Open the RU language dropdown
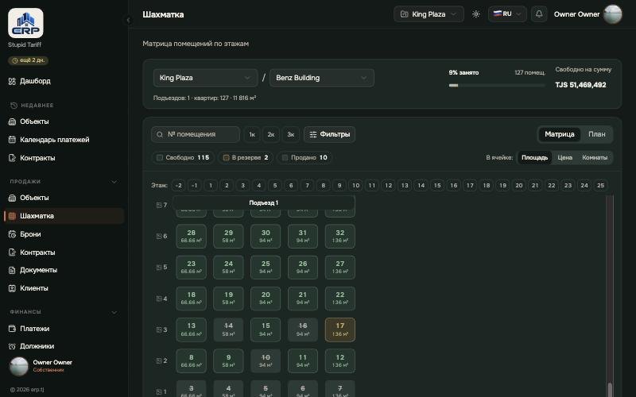This screenshot has height=397, width=636. coord(507,14)
